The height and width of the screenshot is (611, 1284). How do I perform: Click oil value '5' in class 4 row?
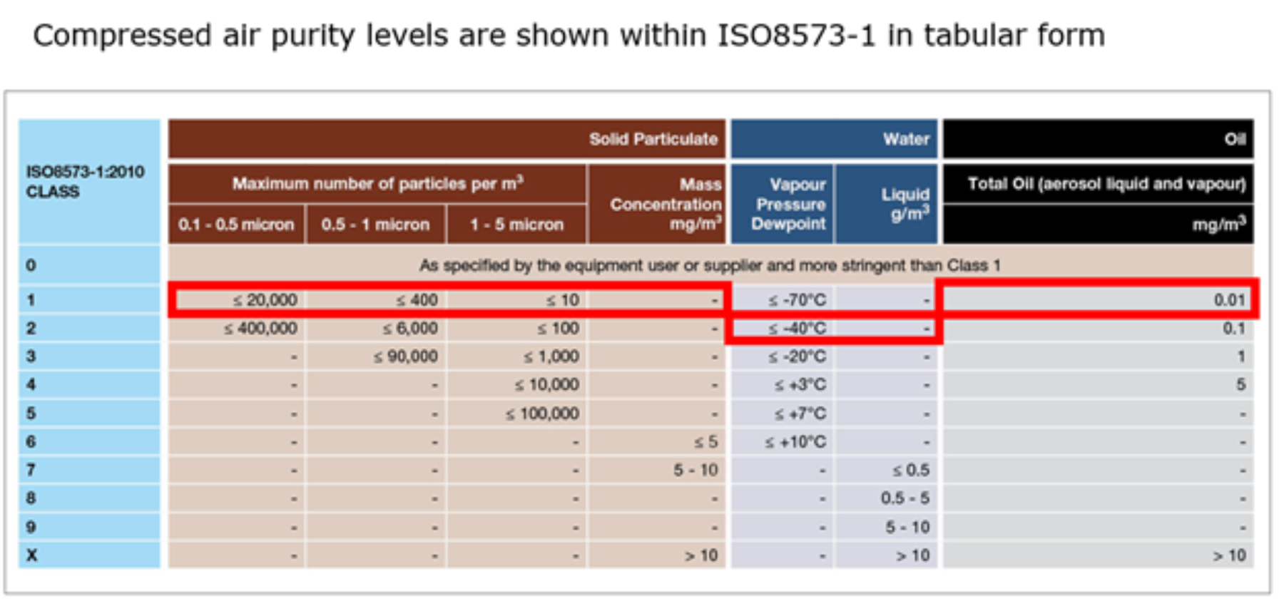pyautogui.click(x=1241, y=385)
